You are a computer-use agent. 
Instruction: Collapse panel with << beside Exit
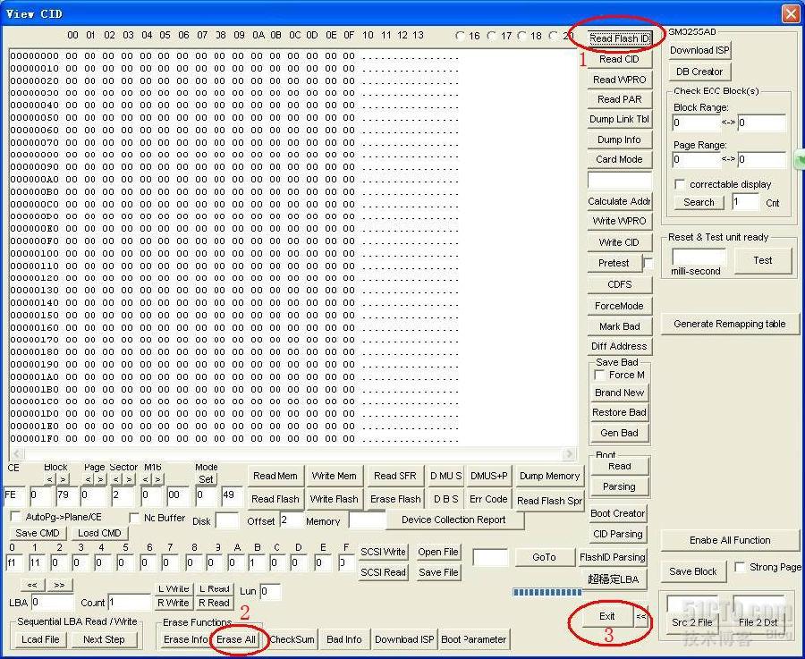pyautogui.click(x=641, y=616)
